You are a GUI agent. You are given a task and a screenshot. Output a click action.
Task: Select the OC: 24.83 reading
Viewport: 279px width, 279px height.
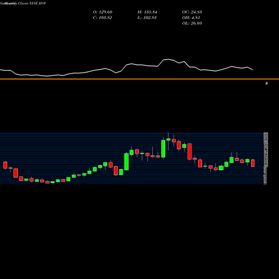[x=192, y=12]
